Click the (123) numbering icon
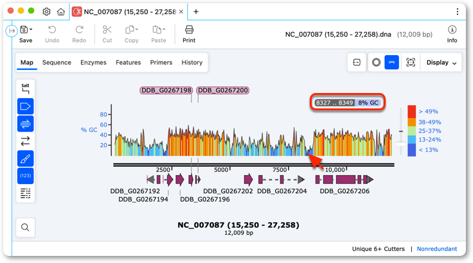 pos(25,176)
